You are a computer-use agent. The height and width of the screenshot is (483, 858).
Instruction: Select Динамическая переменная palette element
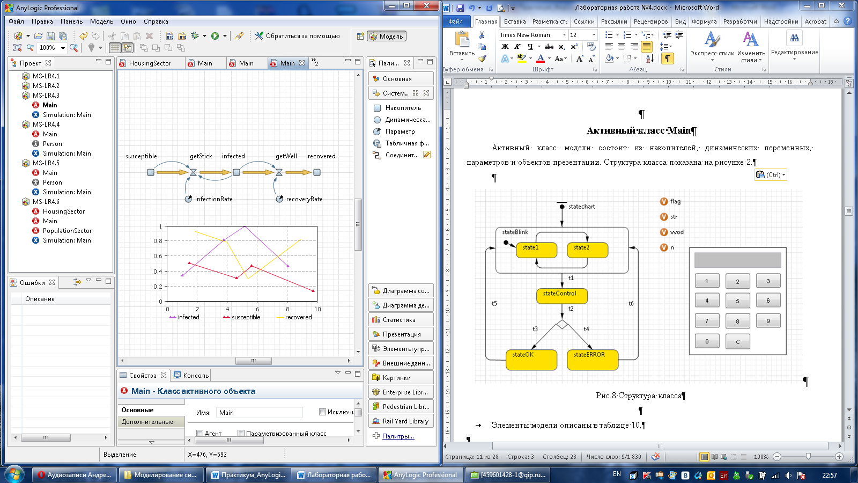click(402, 119)
